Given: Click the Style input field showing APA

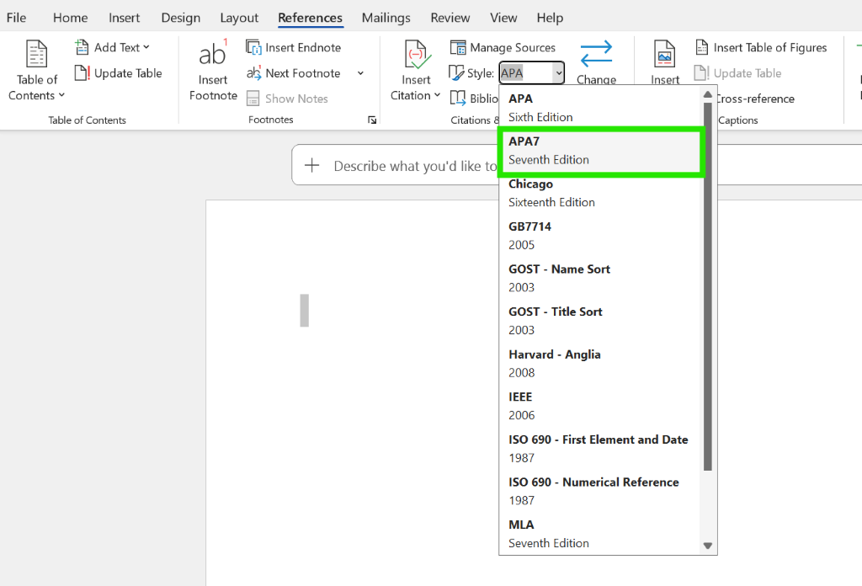Looking at the screenshot, I should pos(526,73).
